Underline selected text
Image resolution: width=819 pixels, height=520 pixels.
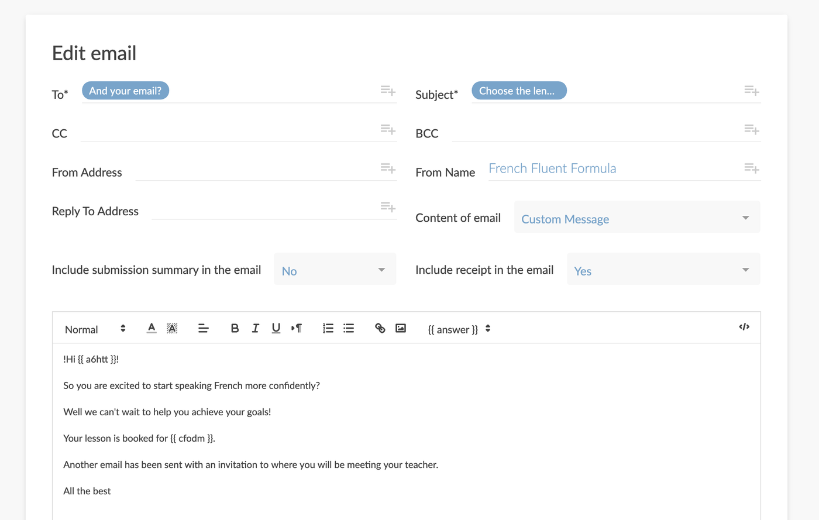(x=276, y=328)
